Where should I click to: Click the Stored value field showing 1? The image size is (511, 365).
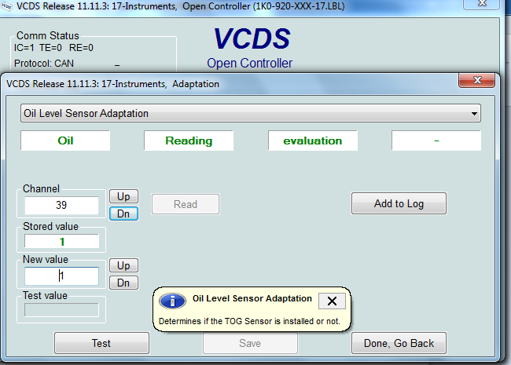(61, 242)
